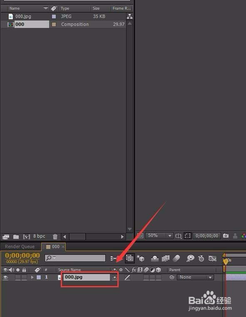Click the label color of 000 composition
The width and height of the screenshot is (246, 317).
54,25
